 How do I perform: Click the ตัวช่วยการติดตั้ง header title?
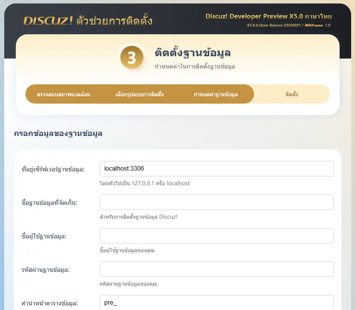(x=114, y=21)
